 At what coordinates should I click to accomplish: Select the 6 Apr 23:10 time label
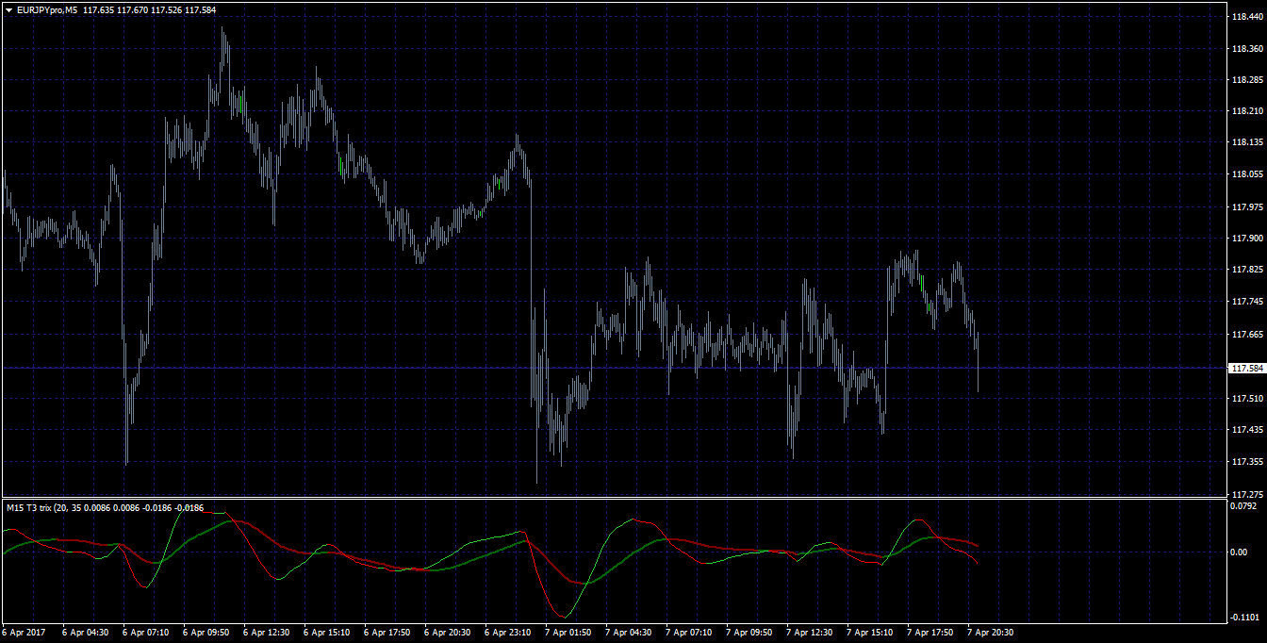507,633
